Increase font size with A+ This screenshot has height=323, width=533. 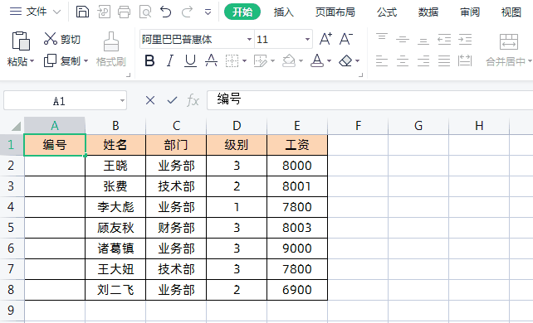tap(325, 39)
